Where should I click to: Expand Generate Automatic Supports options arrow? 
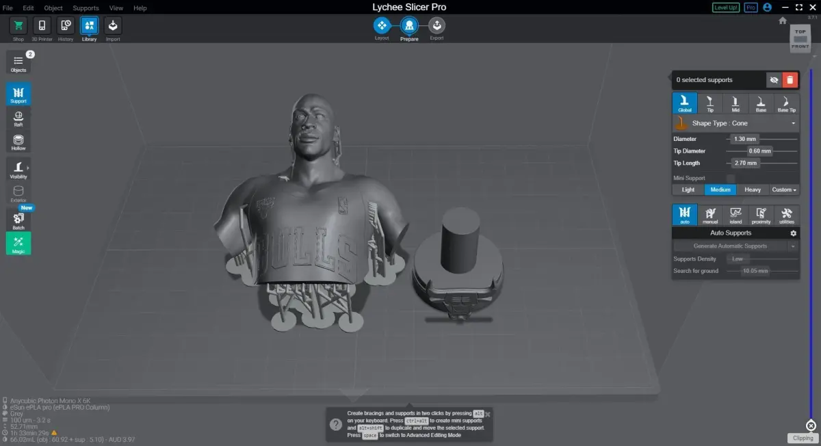click(x=793, y=246)
